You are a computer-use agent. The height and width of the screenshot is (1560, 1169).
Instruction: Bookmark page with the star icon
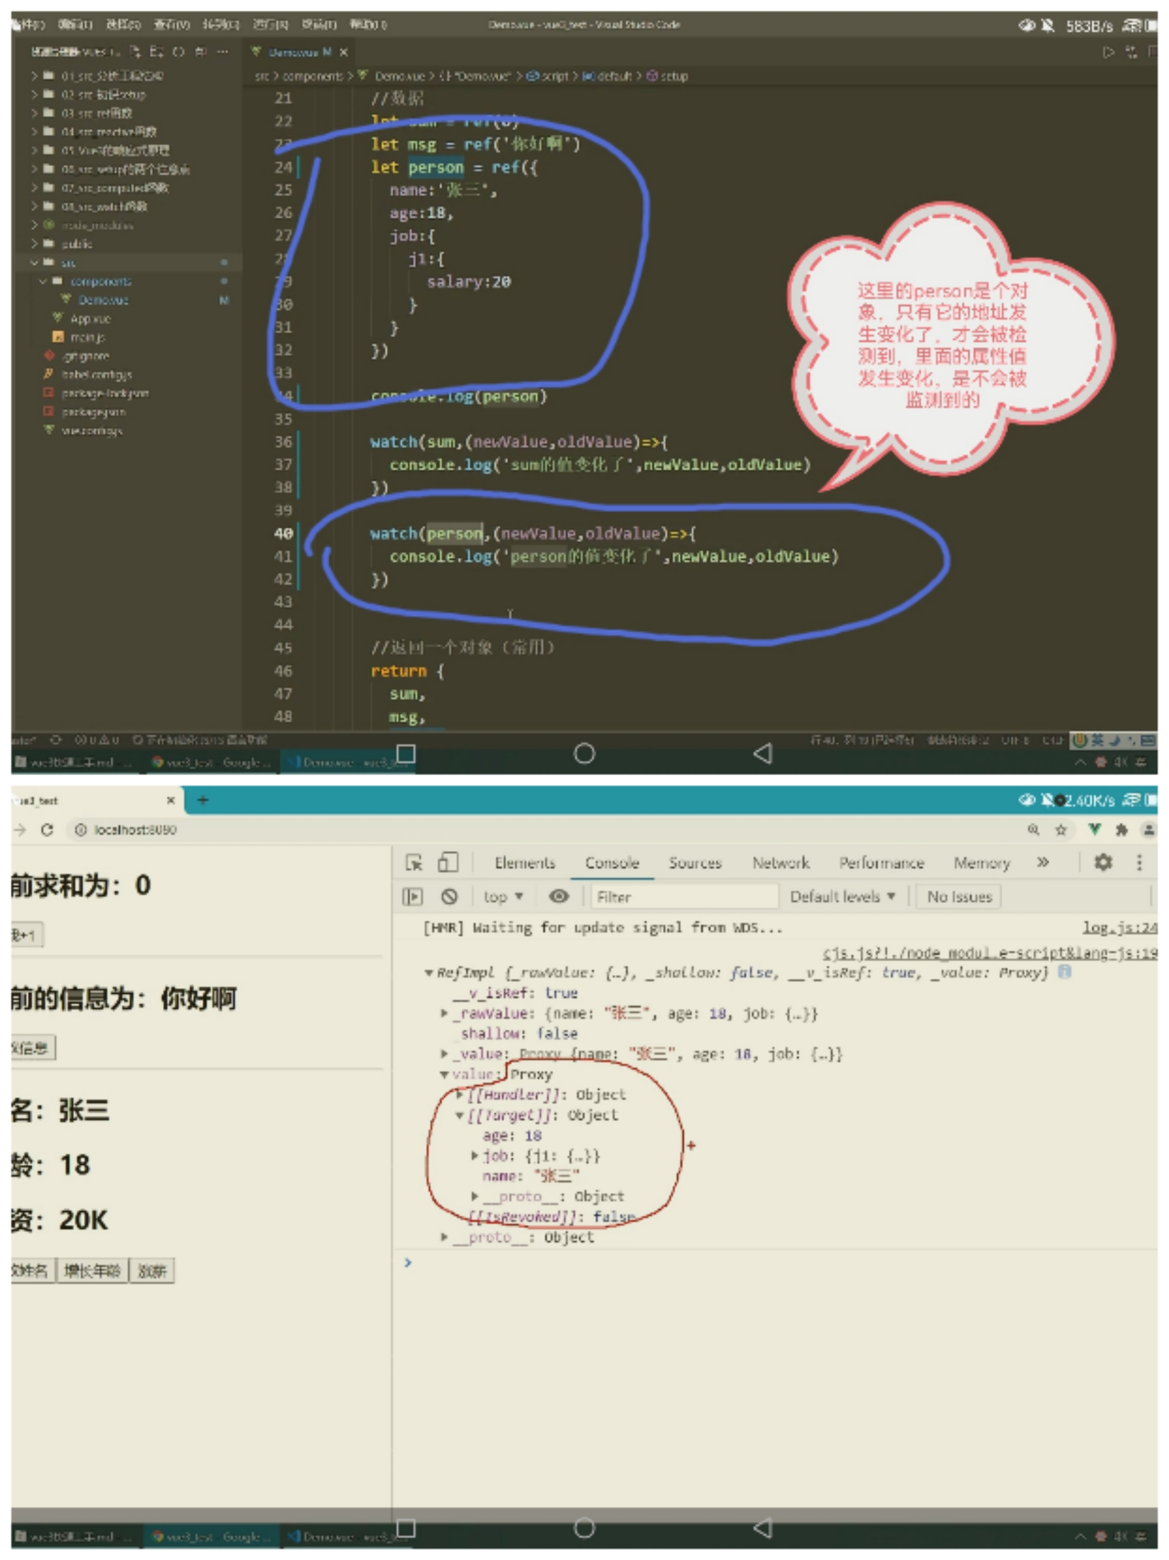(x=1060, y=829)
